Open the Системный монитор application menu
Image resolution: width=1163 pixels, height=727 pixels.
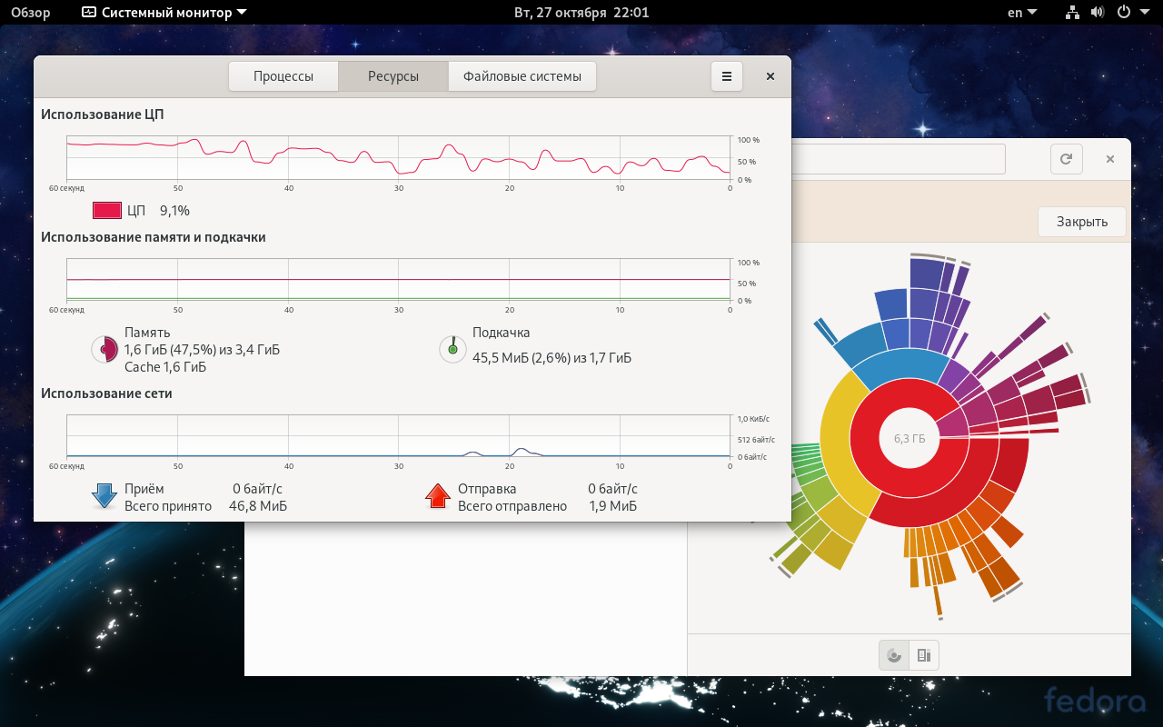(162, 13)
